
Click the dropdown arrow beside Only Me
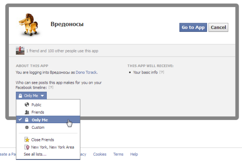42,96
